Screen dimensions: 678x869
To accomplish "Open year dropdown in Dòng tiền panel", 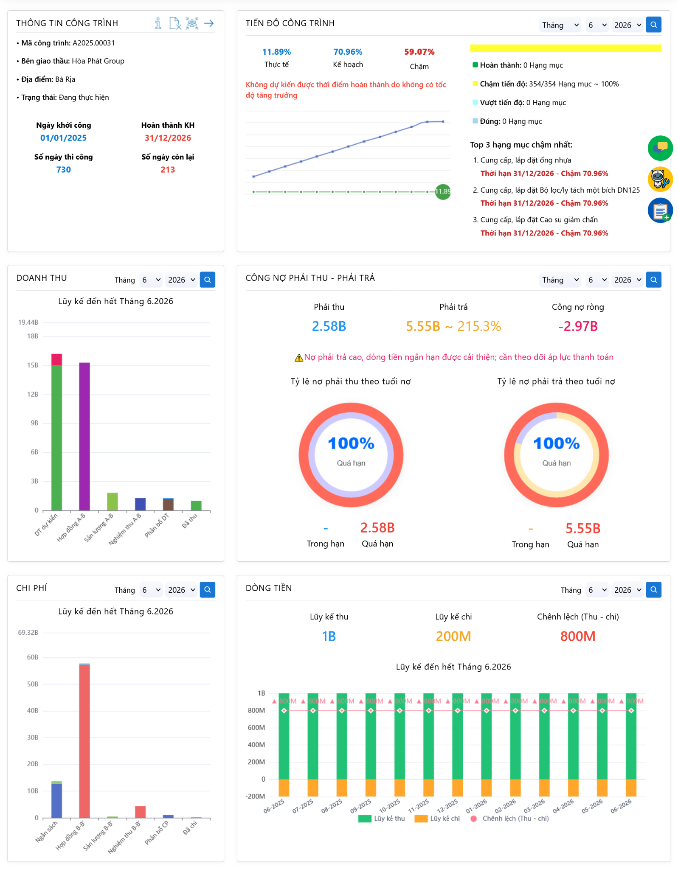I will tap(627, 590).
